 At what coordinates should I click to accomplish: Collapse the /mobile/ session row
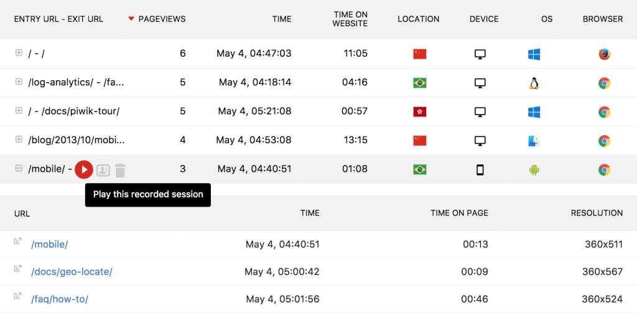coord(19,168)
